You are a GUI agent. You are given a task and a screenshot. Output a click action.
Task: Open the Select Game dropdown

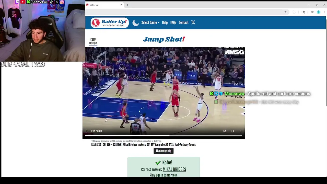150,23
